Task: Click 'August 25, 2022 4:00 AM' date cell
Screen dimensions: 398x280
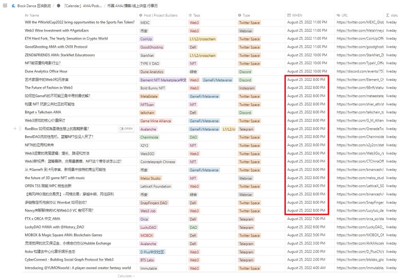Action: tap(306, 268)
